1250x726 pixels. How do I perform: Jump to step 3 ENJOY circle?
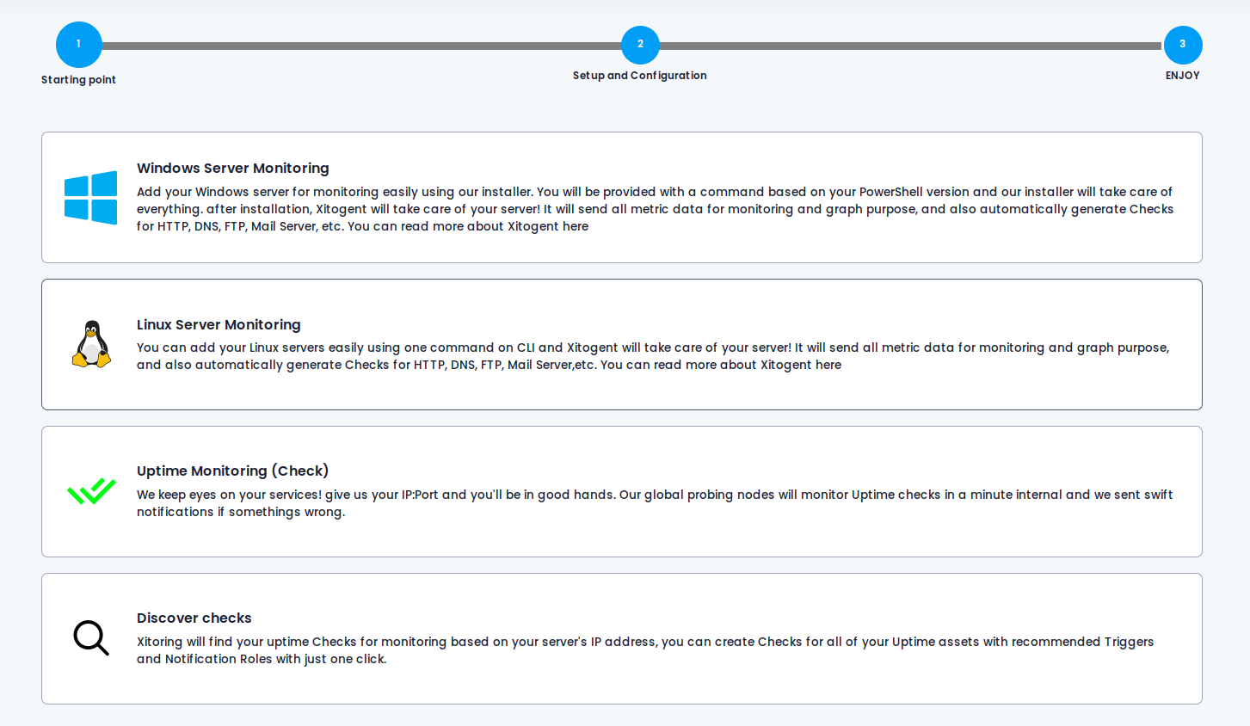pos(1183,45)
